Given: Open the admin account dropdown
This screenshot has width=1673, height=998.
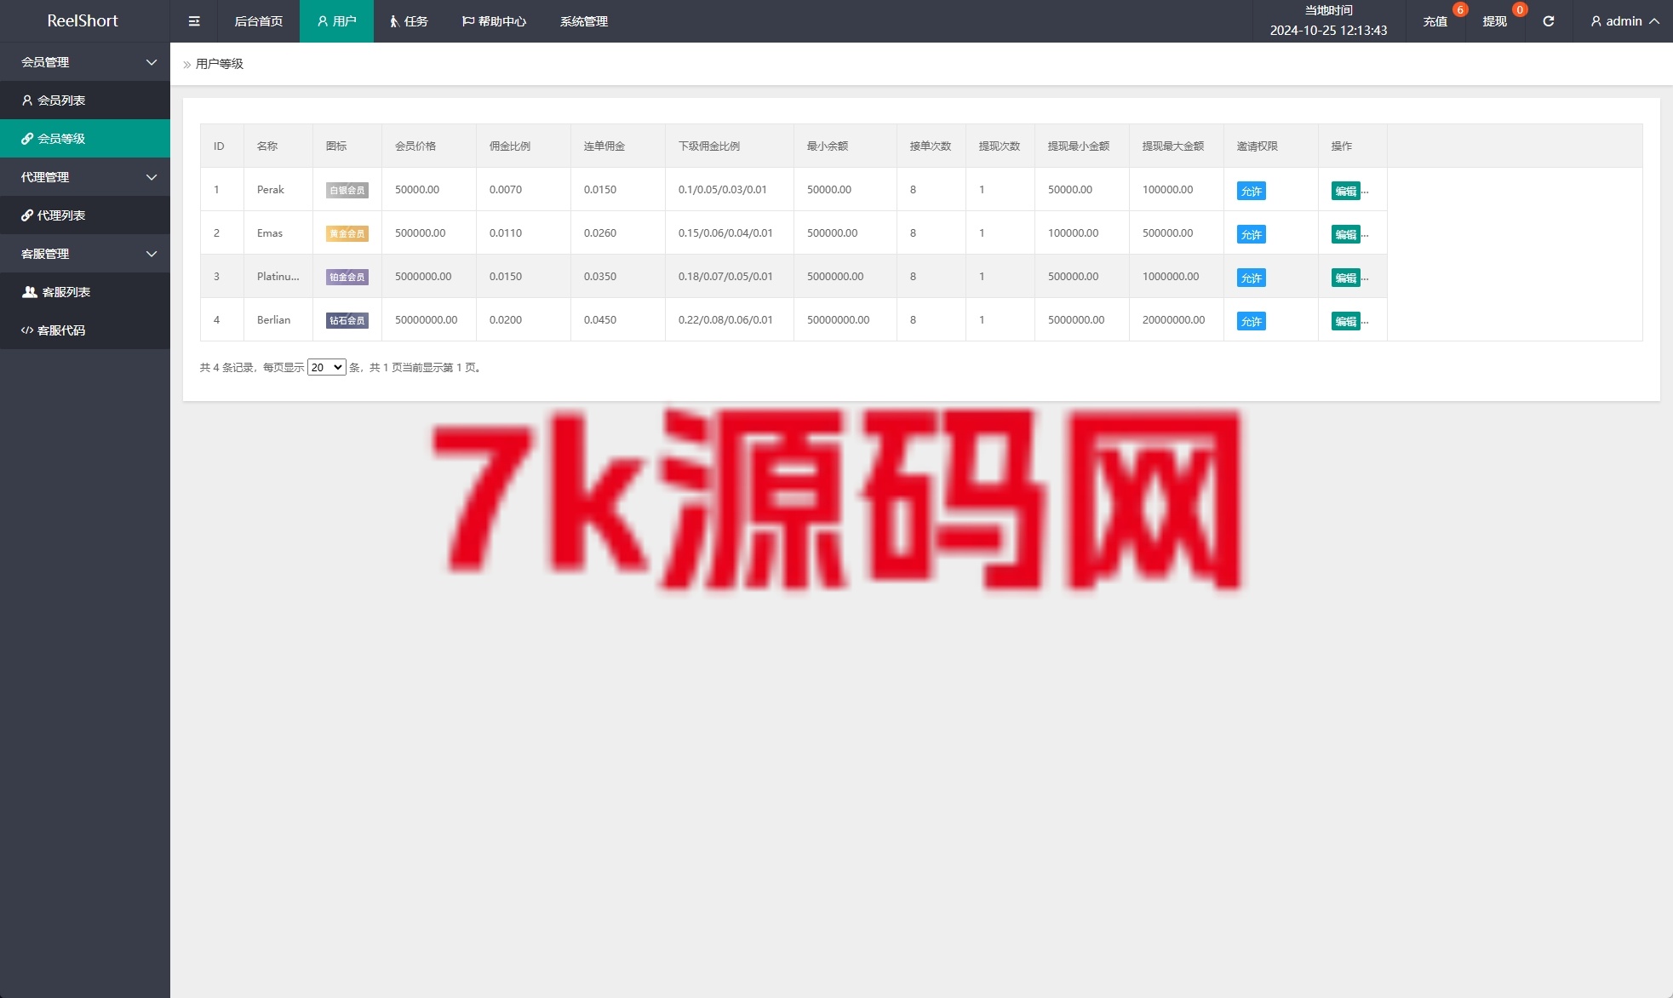Looking at the screenshot, I should [x=1624, y=21].
